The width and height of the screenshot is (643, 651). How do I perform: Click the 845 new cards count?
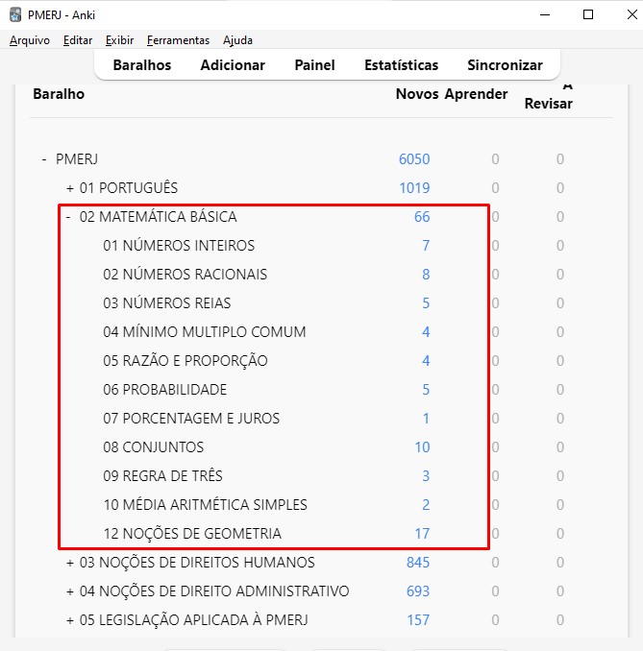(418, 563)
